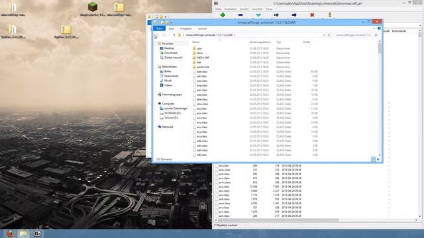Viewport: 424px width, 238px height.
Task: Click the up arrow in Explorer navigation bar
Action: pyautogui.click(x=174, y=35)
